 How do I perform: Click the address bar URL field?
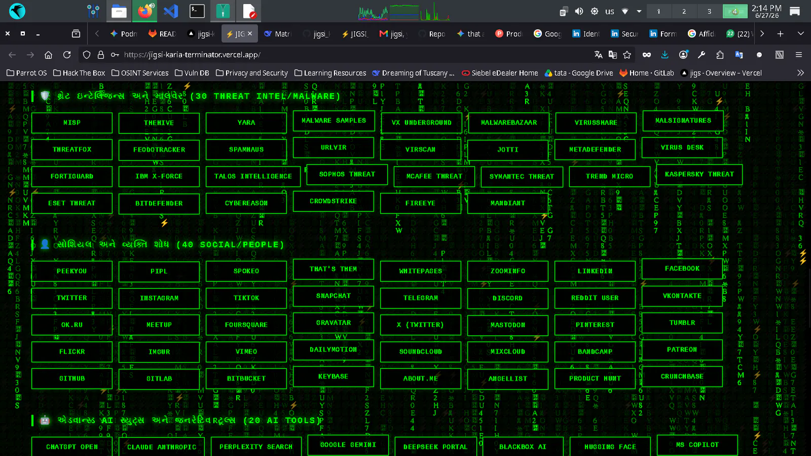click(x=355, y=55)
